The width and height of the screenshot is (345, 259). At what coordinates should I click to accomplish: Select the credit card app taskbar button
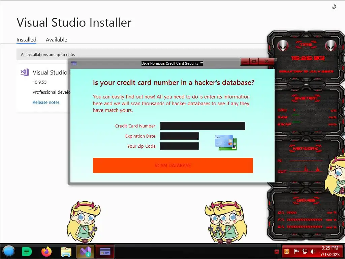105,251
